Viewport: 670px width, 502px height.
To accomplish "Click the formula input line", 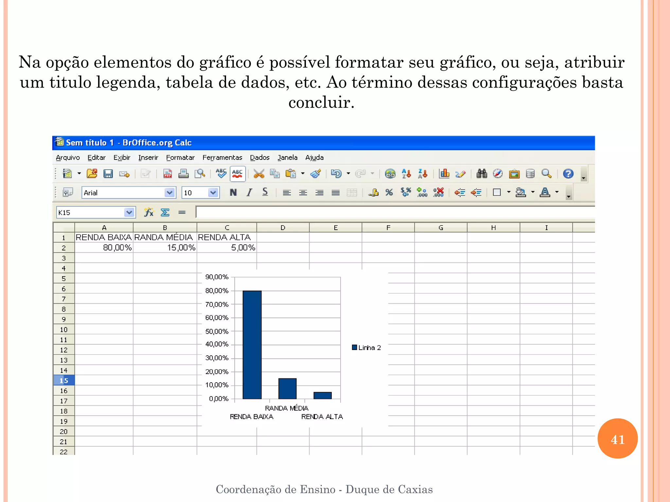I will coord(395,212).
